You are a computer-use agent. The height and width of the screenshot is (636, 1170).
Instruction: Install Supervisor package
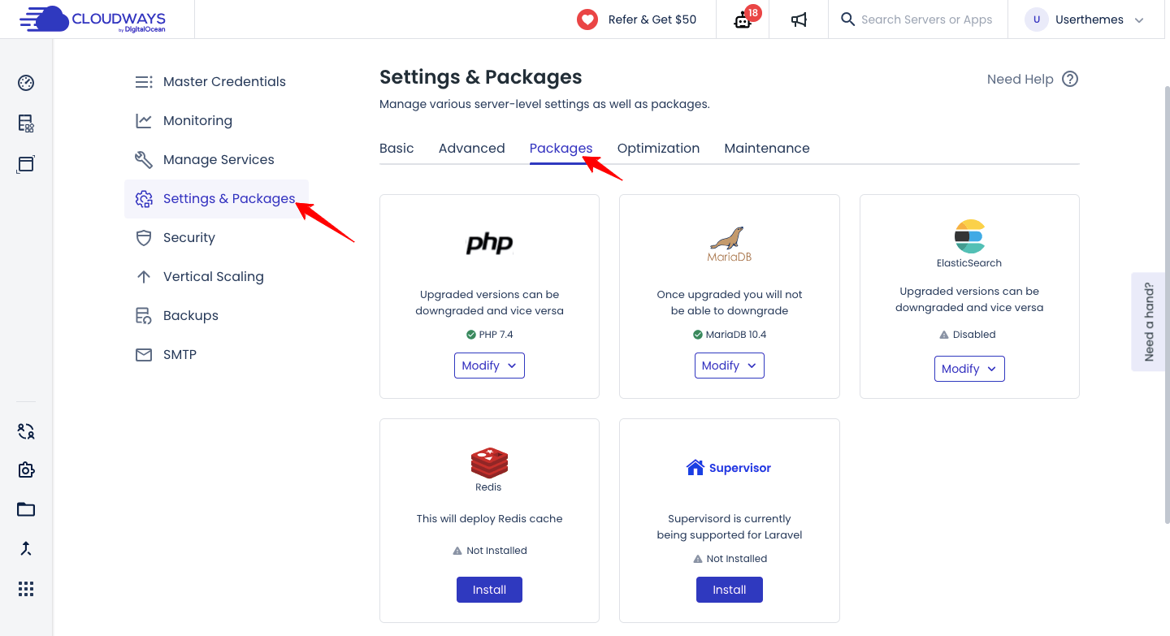[x=729, y=589]
